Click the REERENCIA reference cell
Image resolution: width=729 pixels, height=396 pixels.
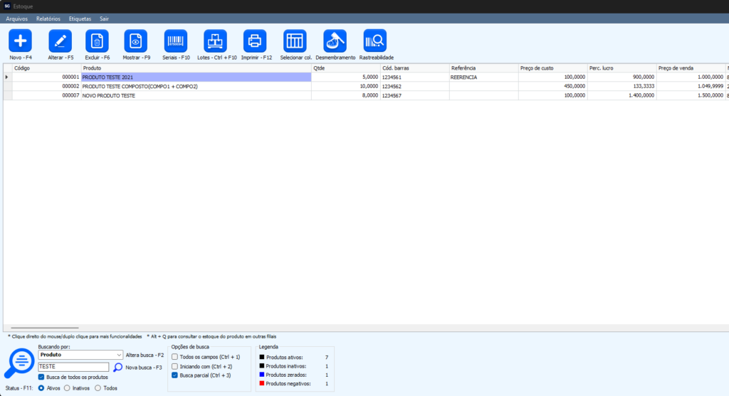(483, 77)
